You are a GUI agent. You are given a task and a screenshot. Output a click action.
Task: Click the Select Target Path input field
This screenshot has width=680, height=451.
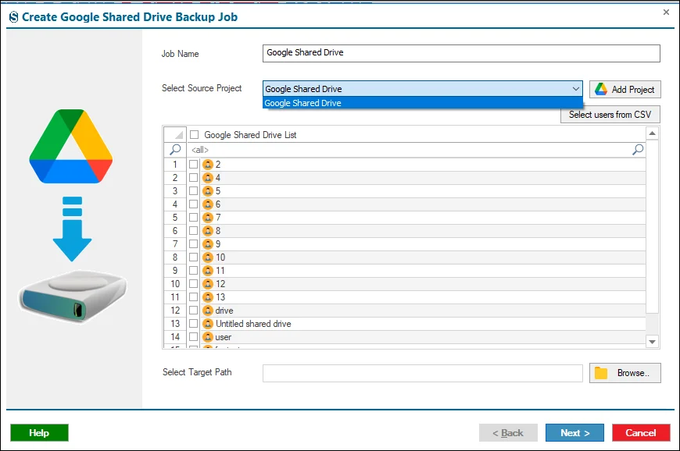click(x=423, y=373)
